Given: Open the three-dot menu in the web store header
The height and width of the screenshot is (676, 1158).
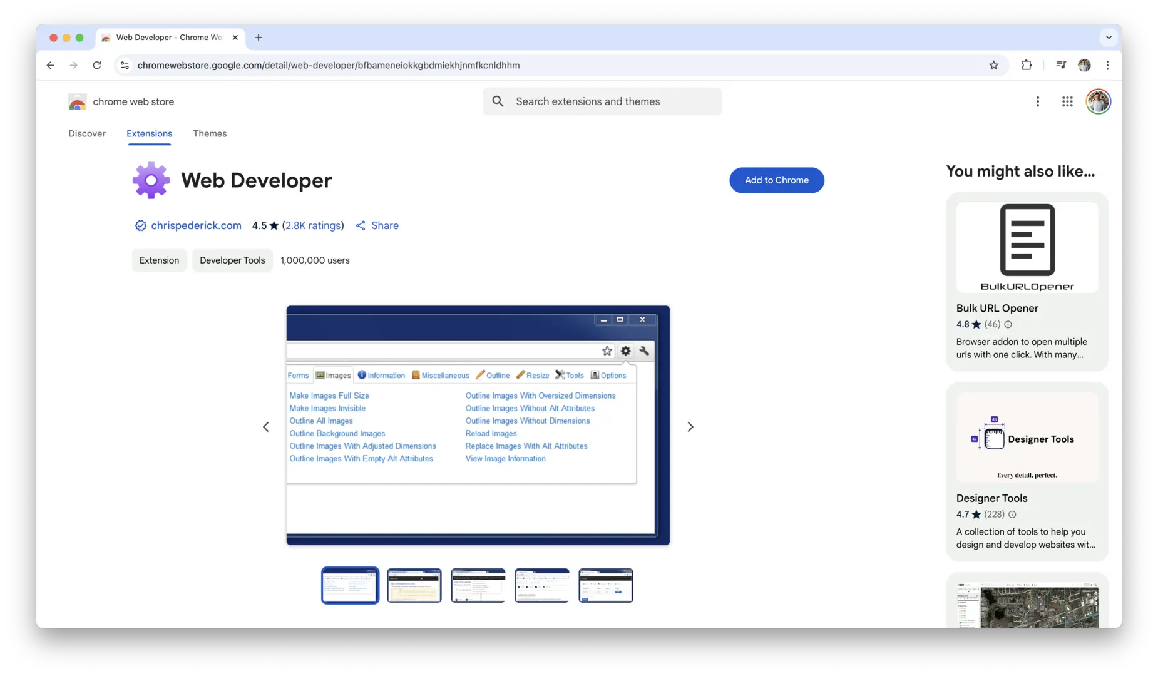Looking at the screenshot, I should pos(1037,101).
